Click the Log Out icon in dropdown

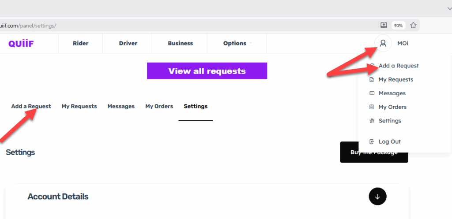pos(372,142)
